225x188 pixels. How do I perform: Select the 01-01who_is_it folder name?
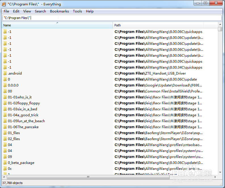pos(20,97)
